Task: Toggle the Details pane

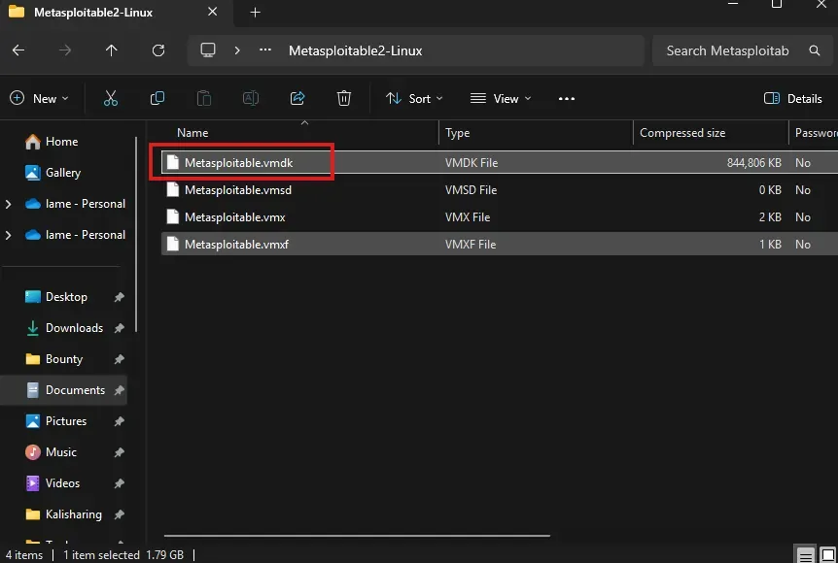Action: pos(793,99)
